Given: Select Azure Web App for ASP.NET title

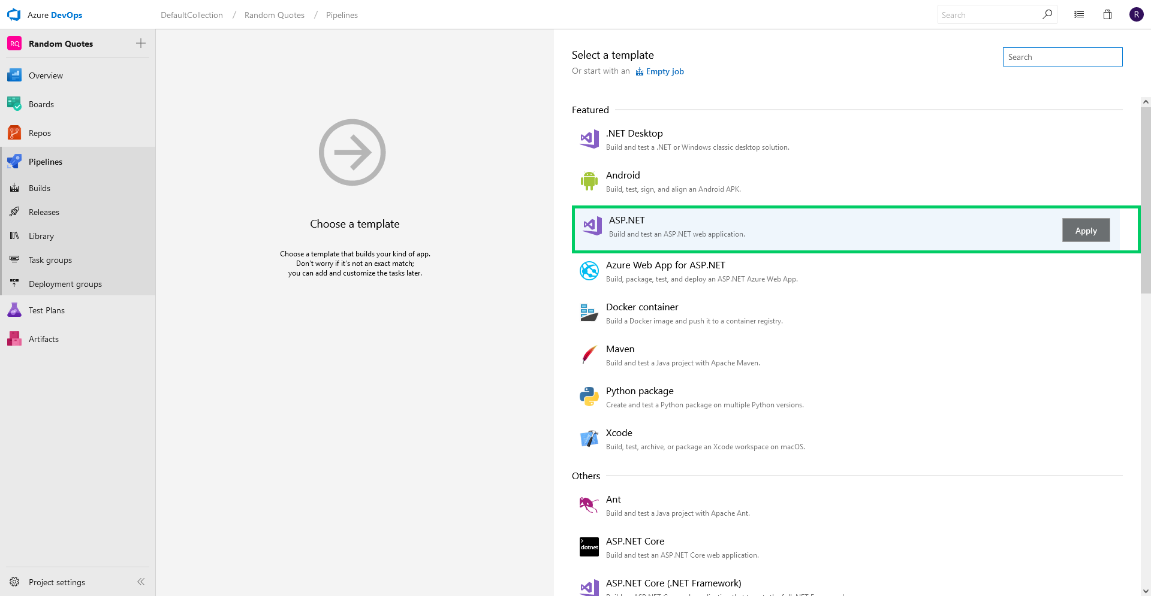Looking at the screenshot, I should click(x=665, y=265).
